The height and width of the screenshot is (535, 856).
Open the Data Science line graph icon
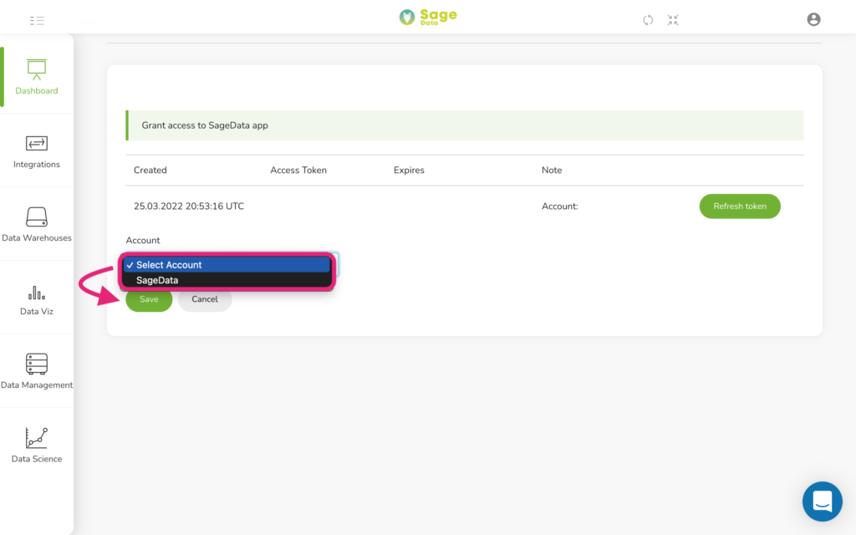[37, 438]
